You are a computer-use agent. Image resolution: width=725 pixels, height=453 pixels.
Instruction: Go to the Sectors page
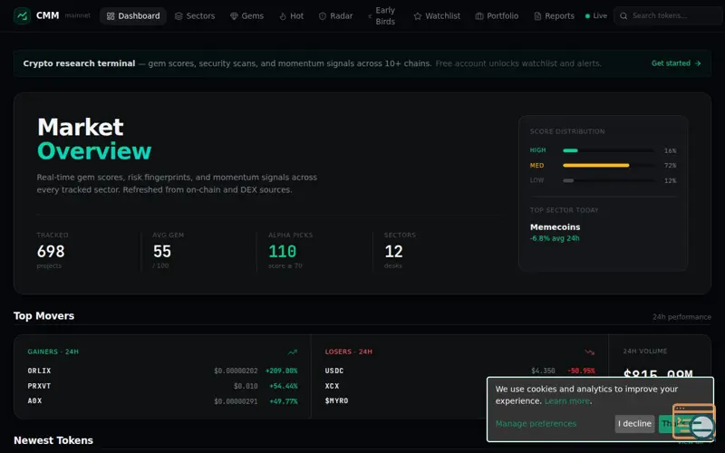(195, 16)
